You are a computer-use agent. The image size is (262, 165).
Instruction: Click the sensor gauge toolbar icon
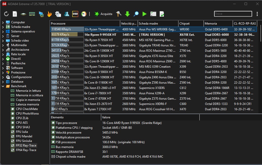84,14
